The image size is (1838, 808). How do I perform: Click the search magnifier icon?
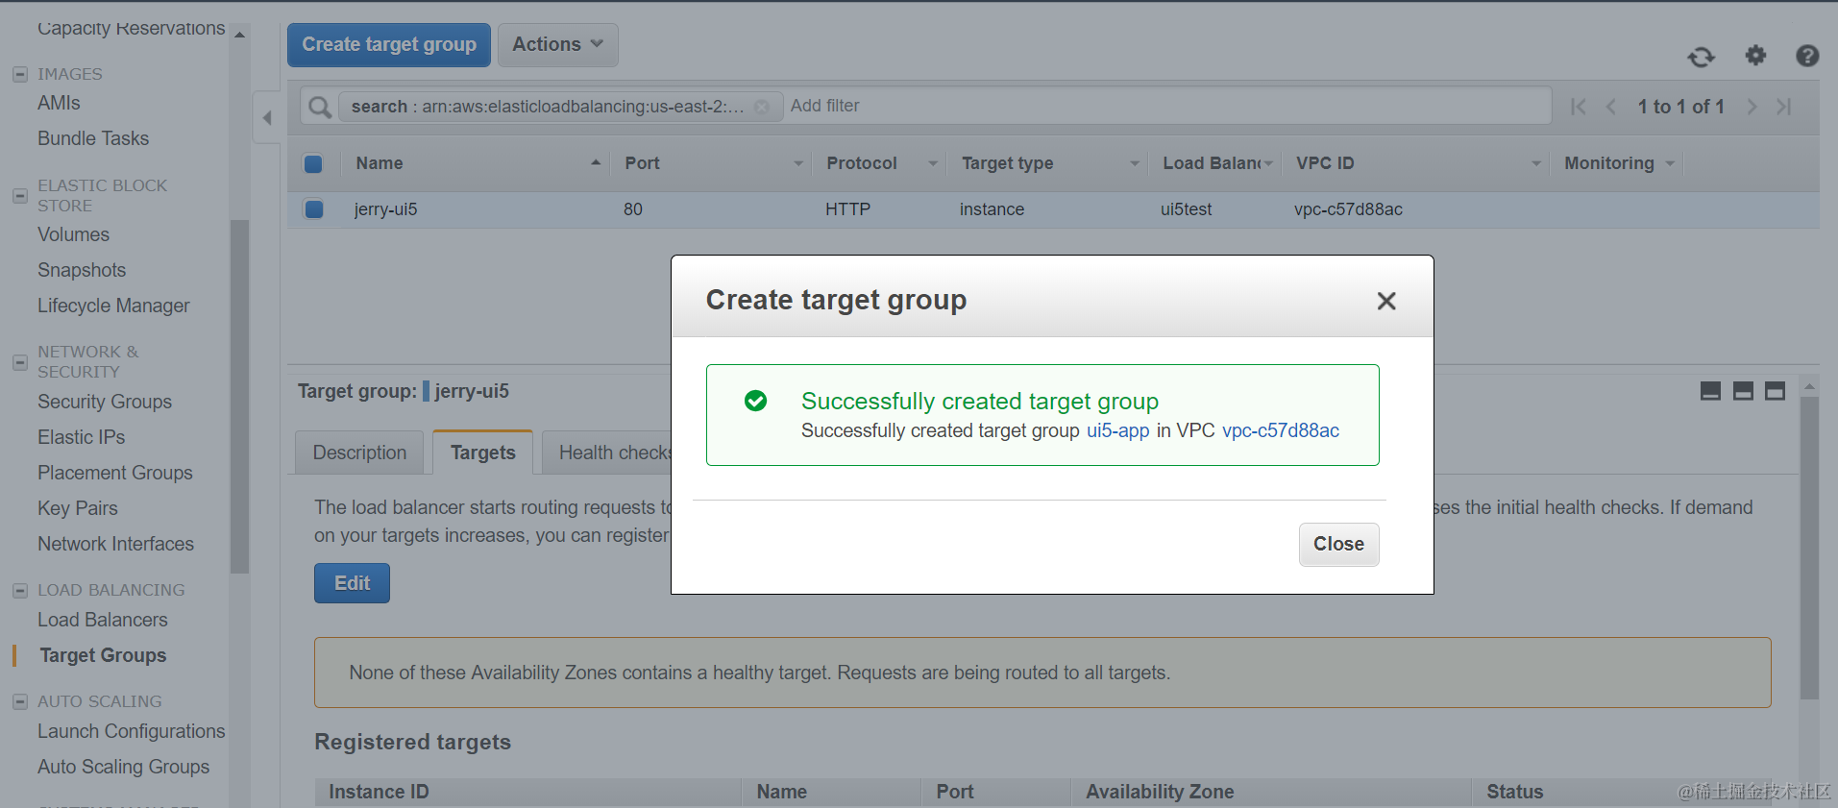tap(320, 107)
